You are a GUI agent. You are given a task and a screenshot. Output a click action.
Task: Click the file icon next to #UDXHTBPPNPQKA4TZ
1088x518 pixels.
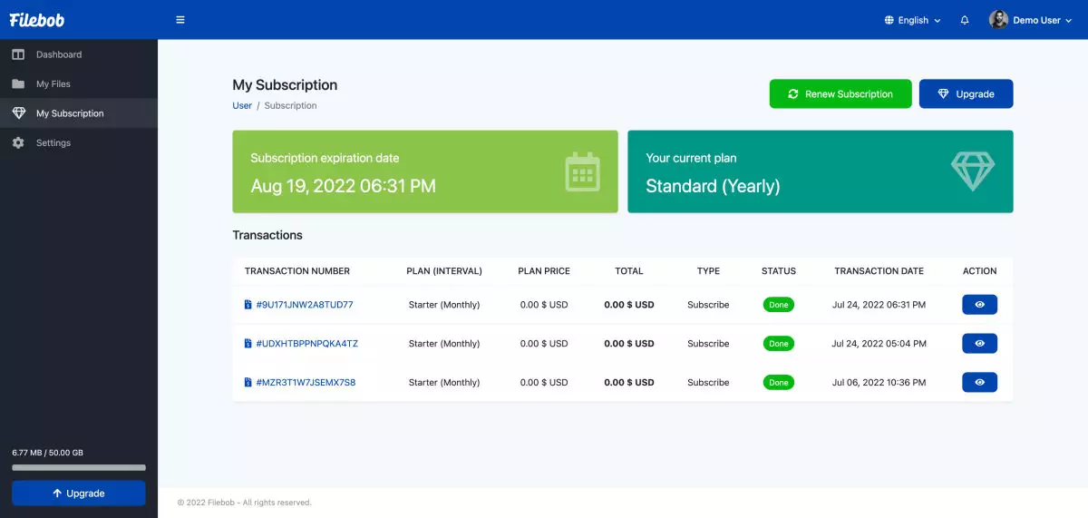[x=248, y=344]
